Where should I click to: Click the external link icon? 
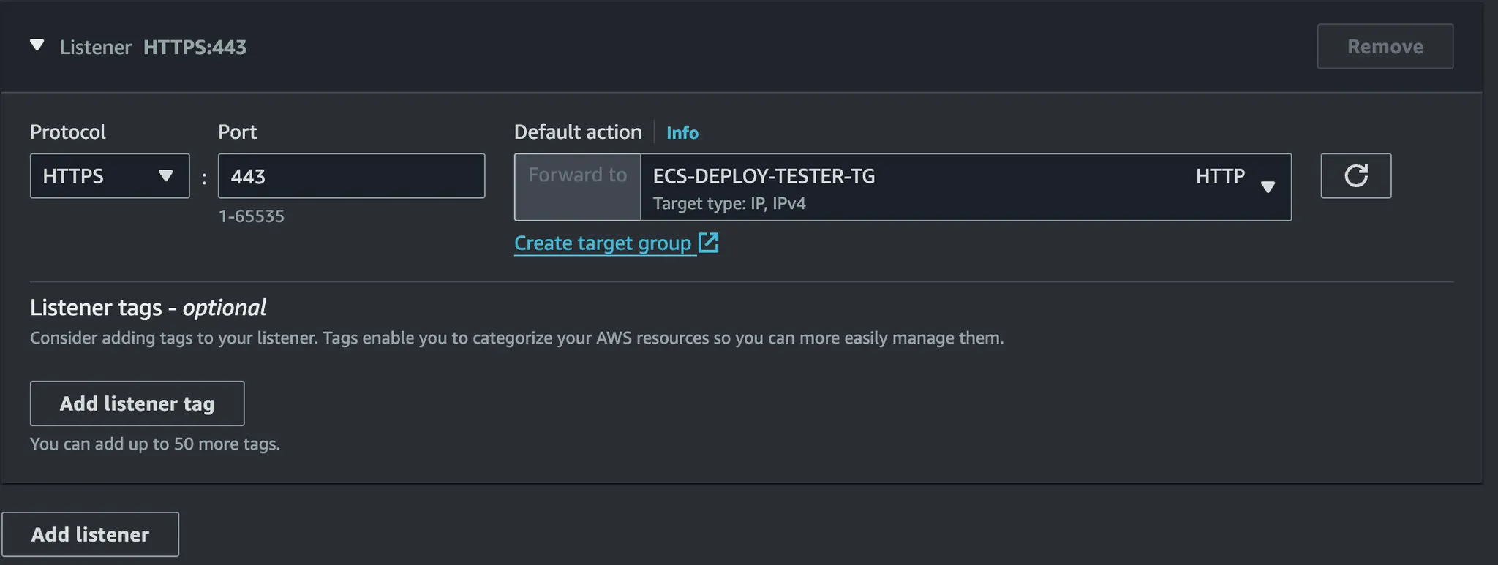pyautogui.click(x=709, y=243)
